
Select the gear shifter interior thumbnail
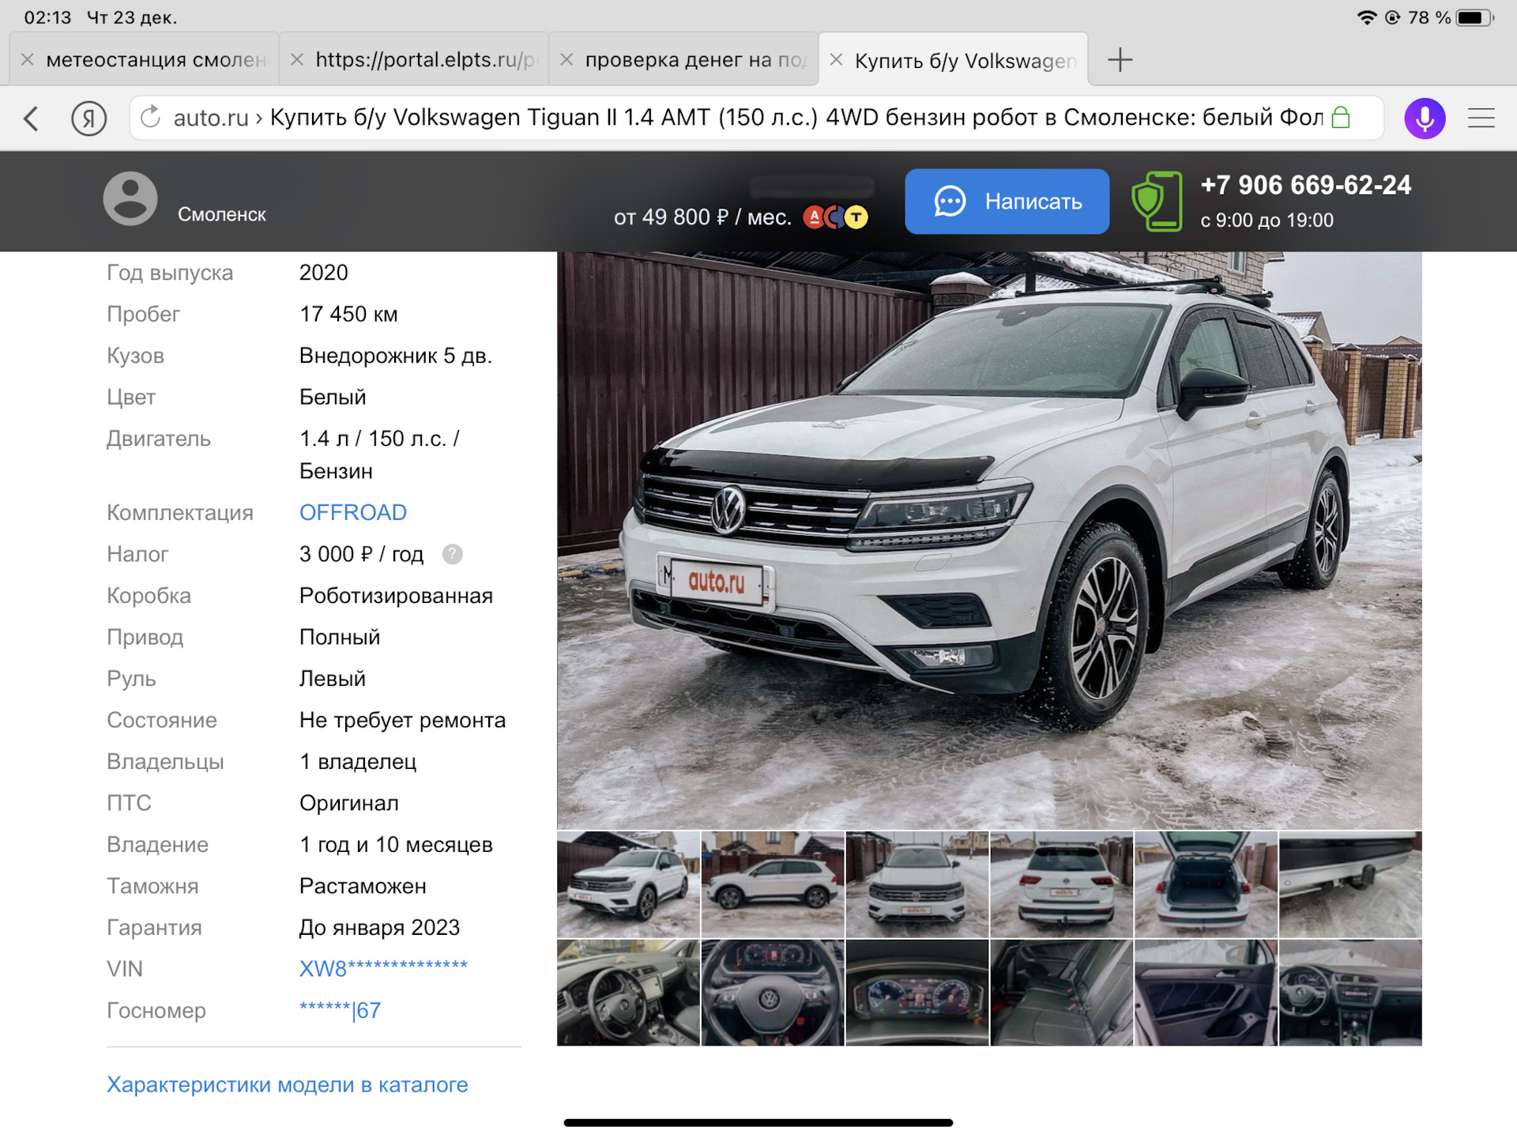[628, 993]
